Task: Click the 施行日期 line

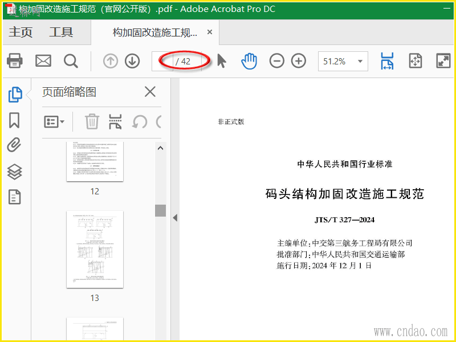Action: coord(324,266)
